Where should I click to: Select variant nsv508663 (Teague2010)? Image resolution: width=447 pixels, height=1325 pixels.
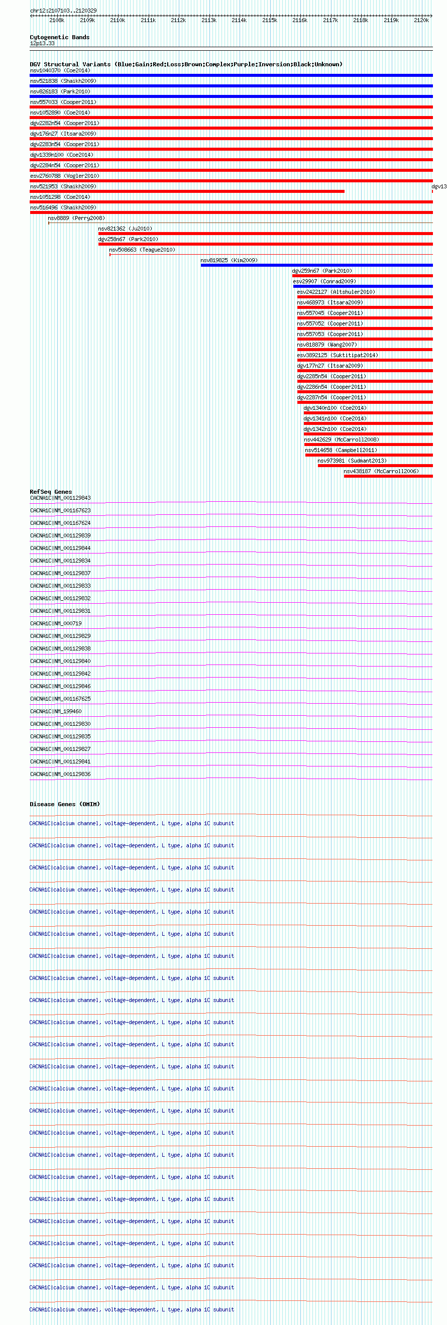pos(143,250)
